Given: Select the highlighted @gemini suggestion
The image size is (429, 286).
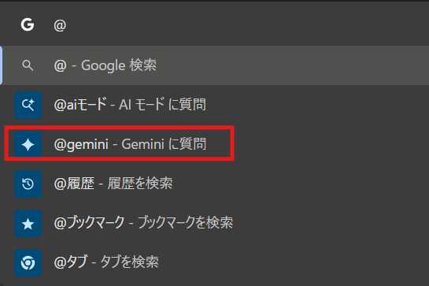Looking at the screenshot, I should coord(214,144).
